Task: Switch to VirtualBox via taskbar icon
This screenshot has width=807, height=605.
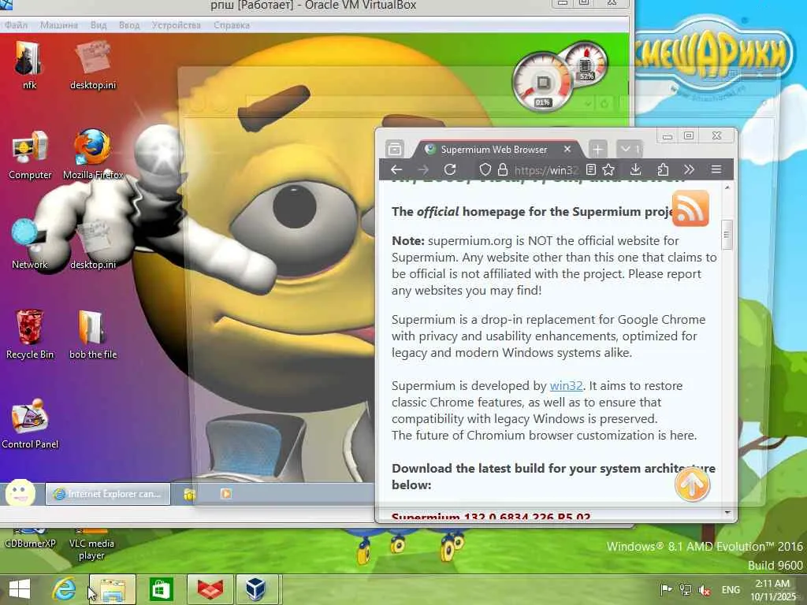Action: pos(258,589)
